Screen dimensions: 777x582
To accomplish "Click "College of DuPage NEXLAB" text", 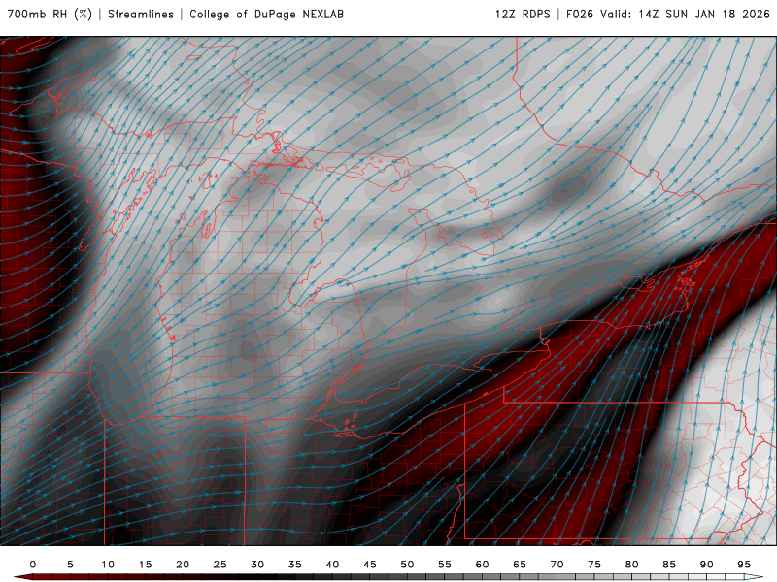I will (266, 15).
